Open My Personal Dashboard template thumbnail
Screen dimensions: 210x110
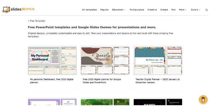click(52, 60)
